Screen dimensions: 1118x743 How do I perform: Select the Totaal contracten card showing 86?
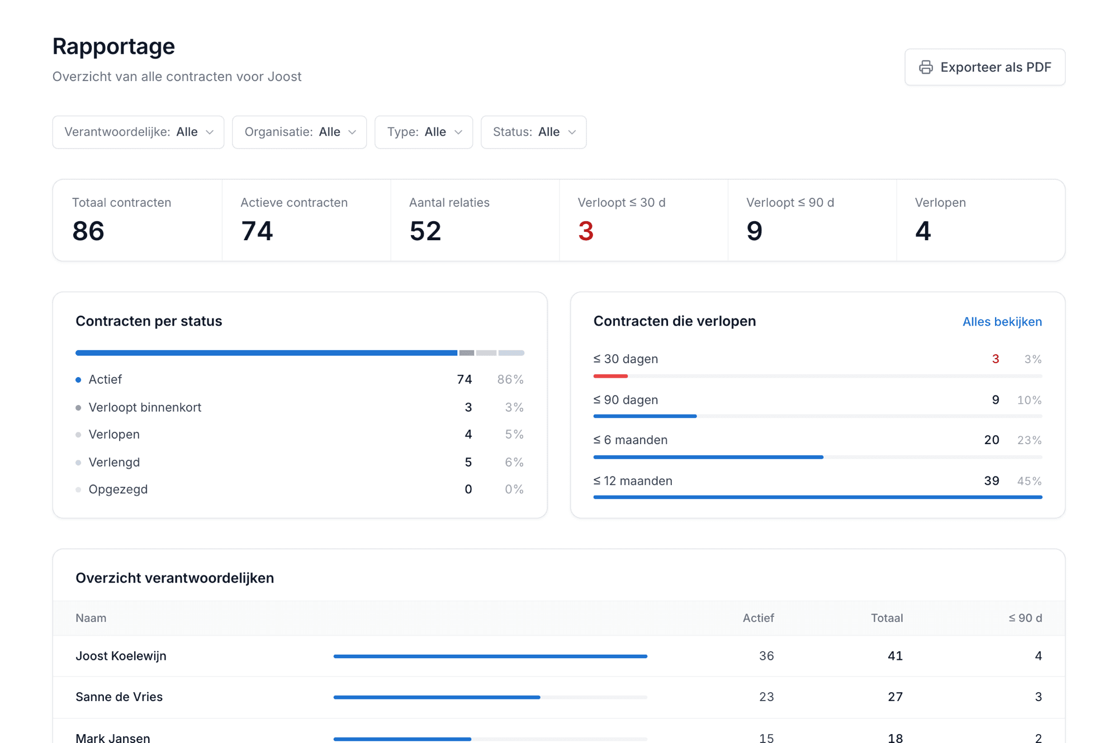pyautogui.click(x=138, y=220)
